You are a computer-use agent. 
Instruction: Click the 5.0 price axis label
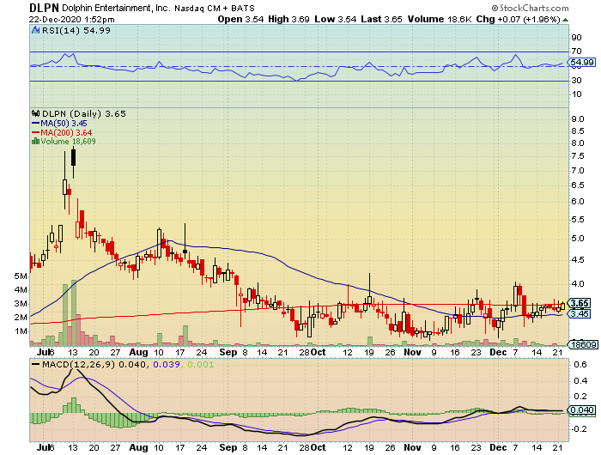coord(578,239)
